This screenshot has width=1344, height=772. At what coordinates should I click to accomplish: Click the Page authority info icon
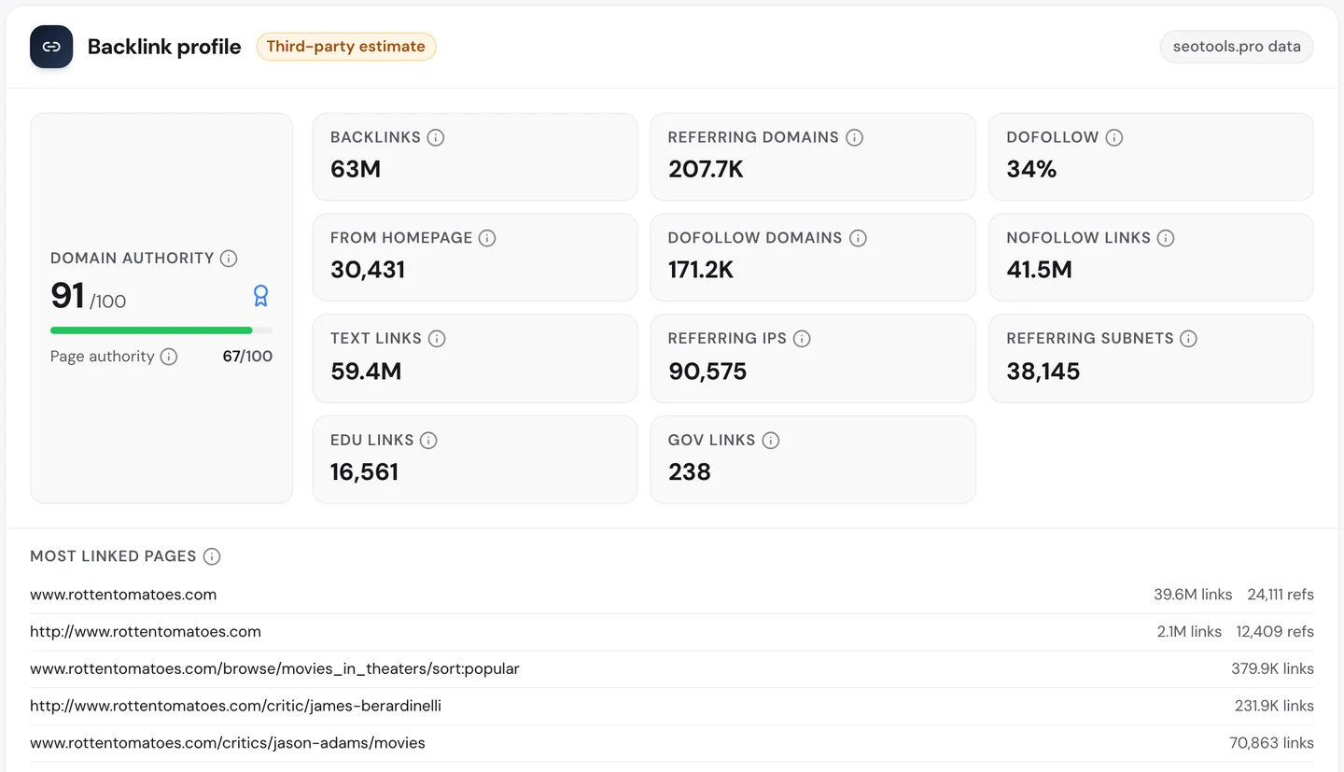tap(169, 357)
